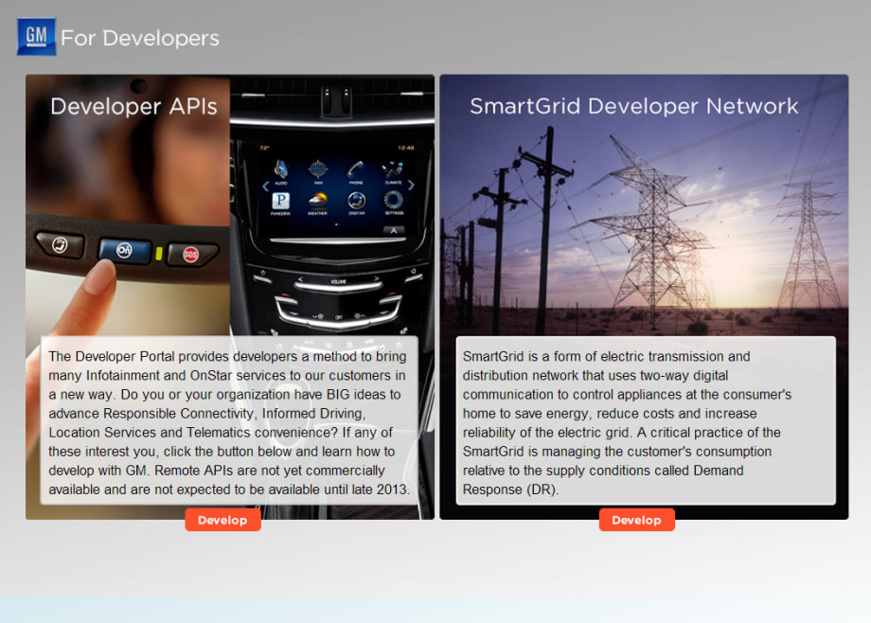Select the Developer APIs card heading
871x623 pixels.
point(133,106)
